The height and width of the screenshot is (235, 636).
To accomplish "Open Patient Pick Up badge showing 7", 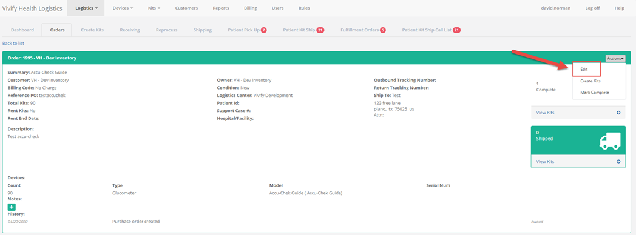I will (263, 30).
